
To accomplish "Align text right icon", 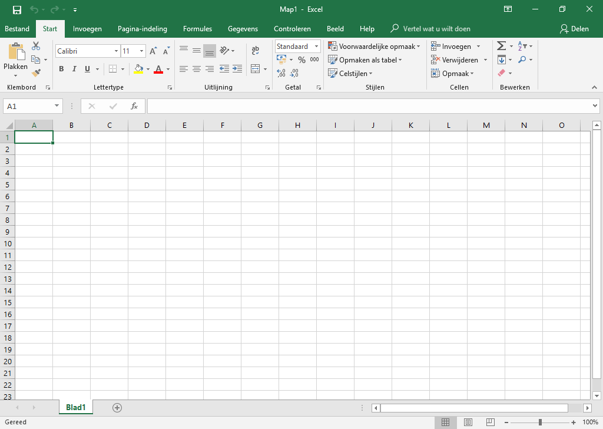I will click(210, 69).
